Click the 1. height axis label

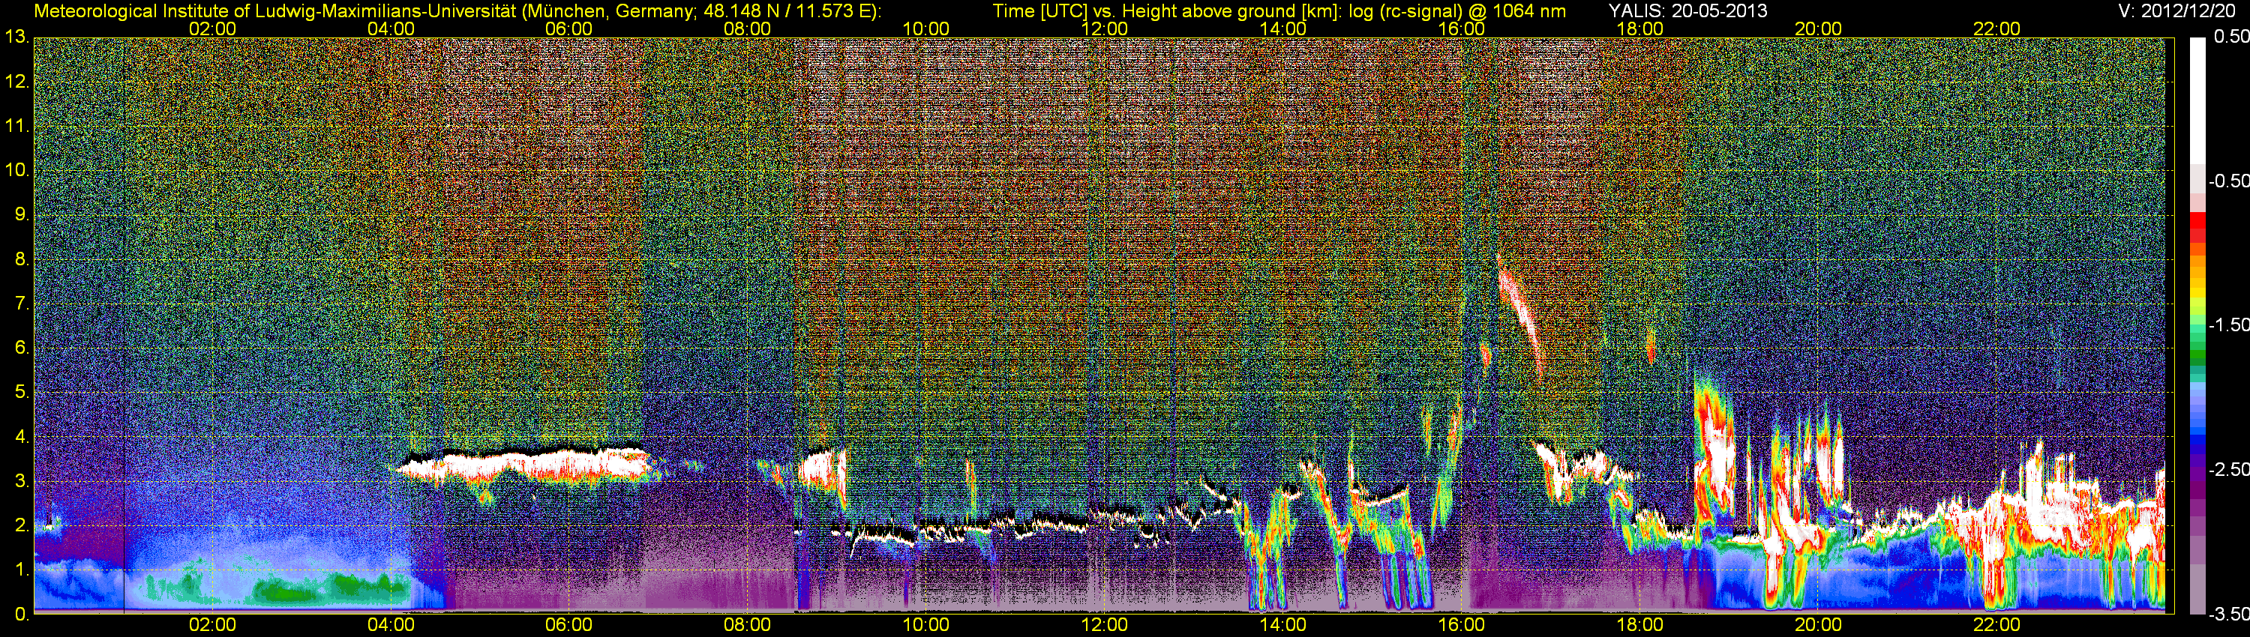pos(22,570)
